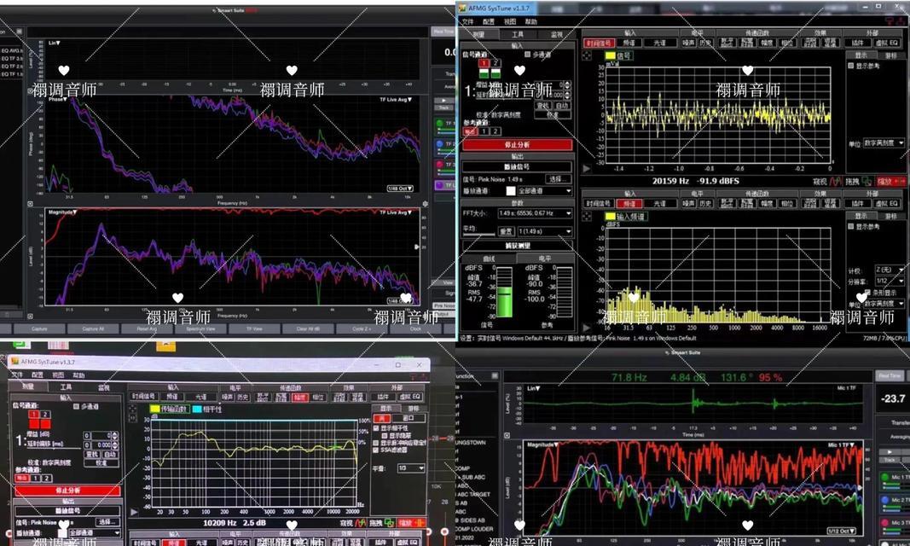Click the blue Mic 2 TF indicator in Smaart
910x546 pixels.
[x=885, y=500]
